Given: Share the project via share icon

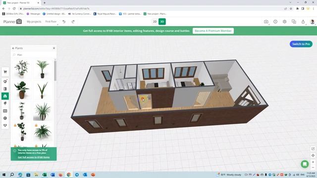Looking at the screenshot, I should (303, 22).
